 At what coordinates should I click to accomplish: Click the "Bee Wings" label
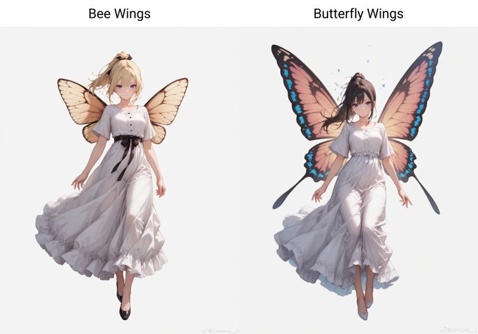pyautogui.click(x=119, y=14)
